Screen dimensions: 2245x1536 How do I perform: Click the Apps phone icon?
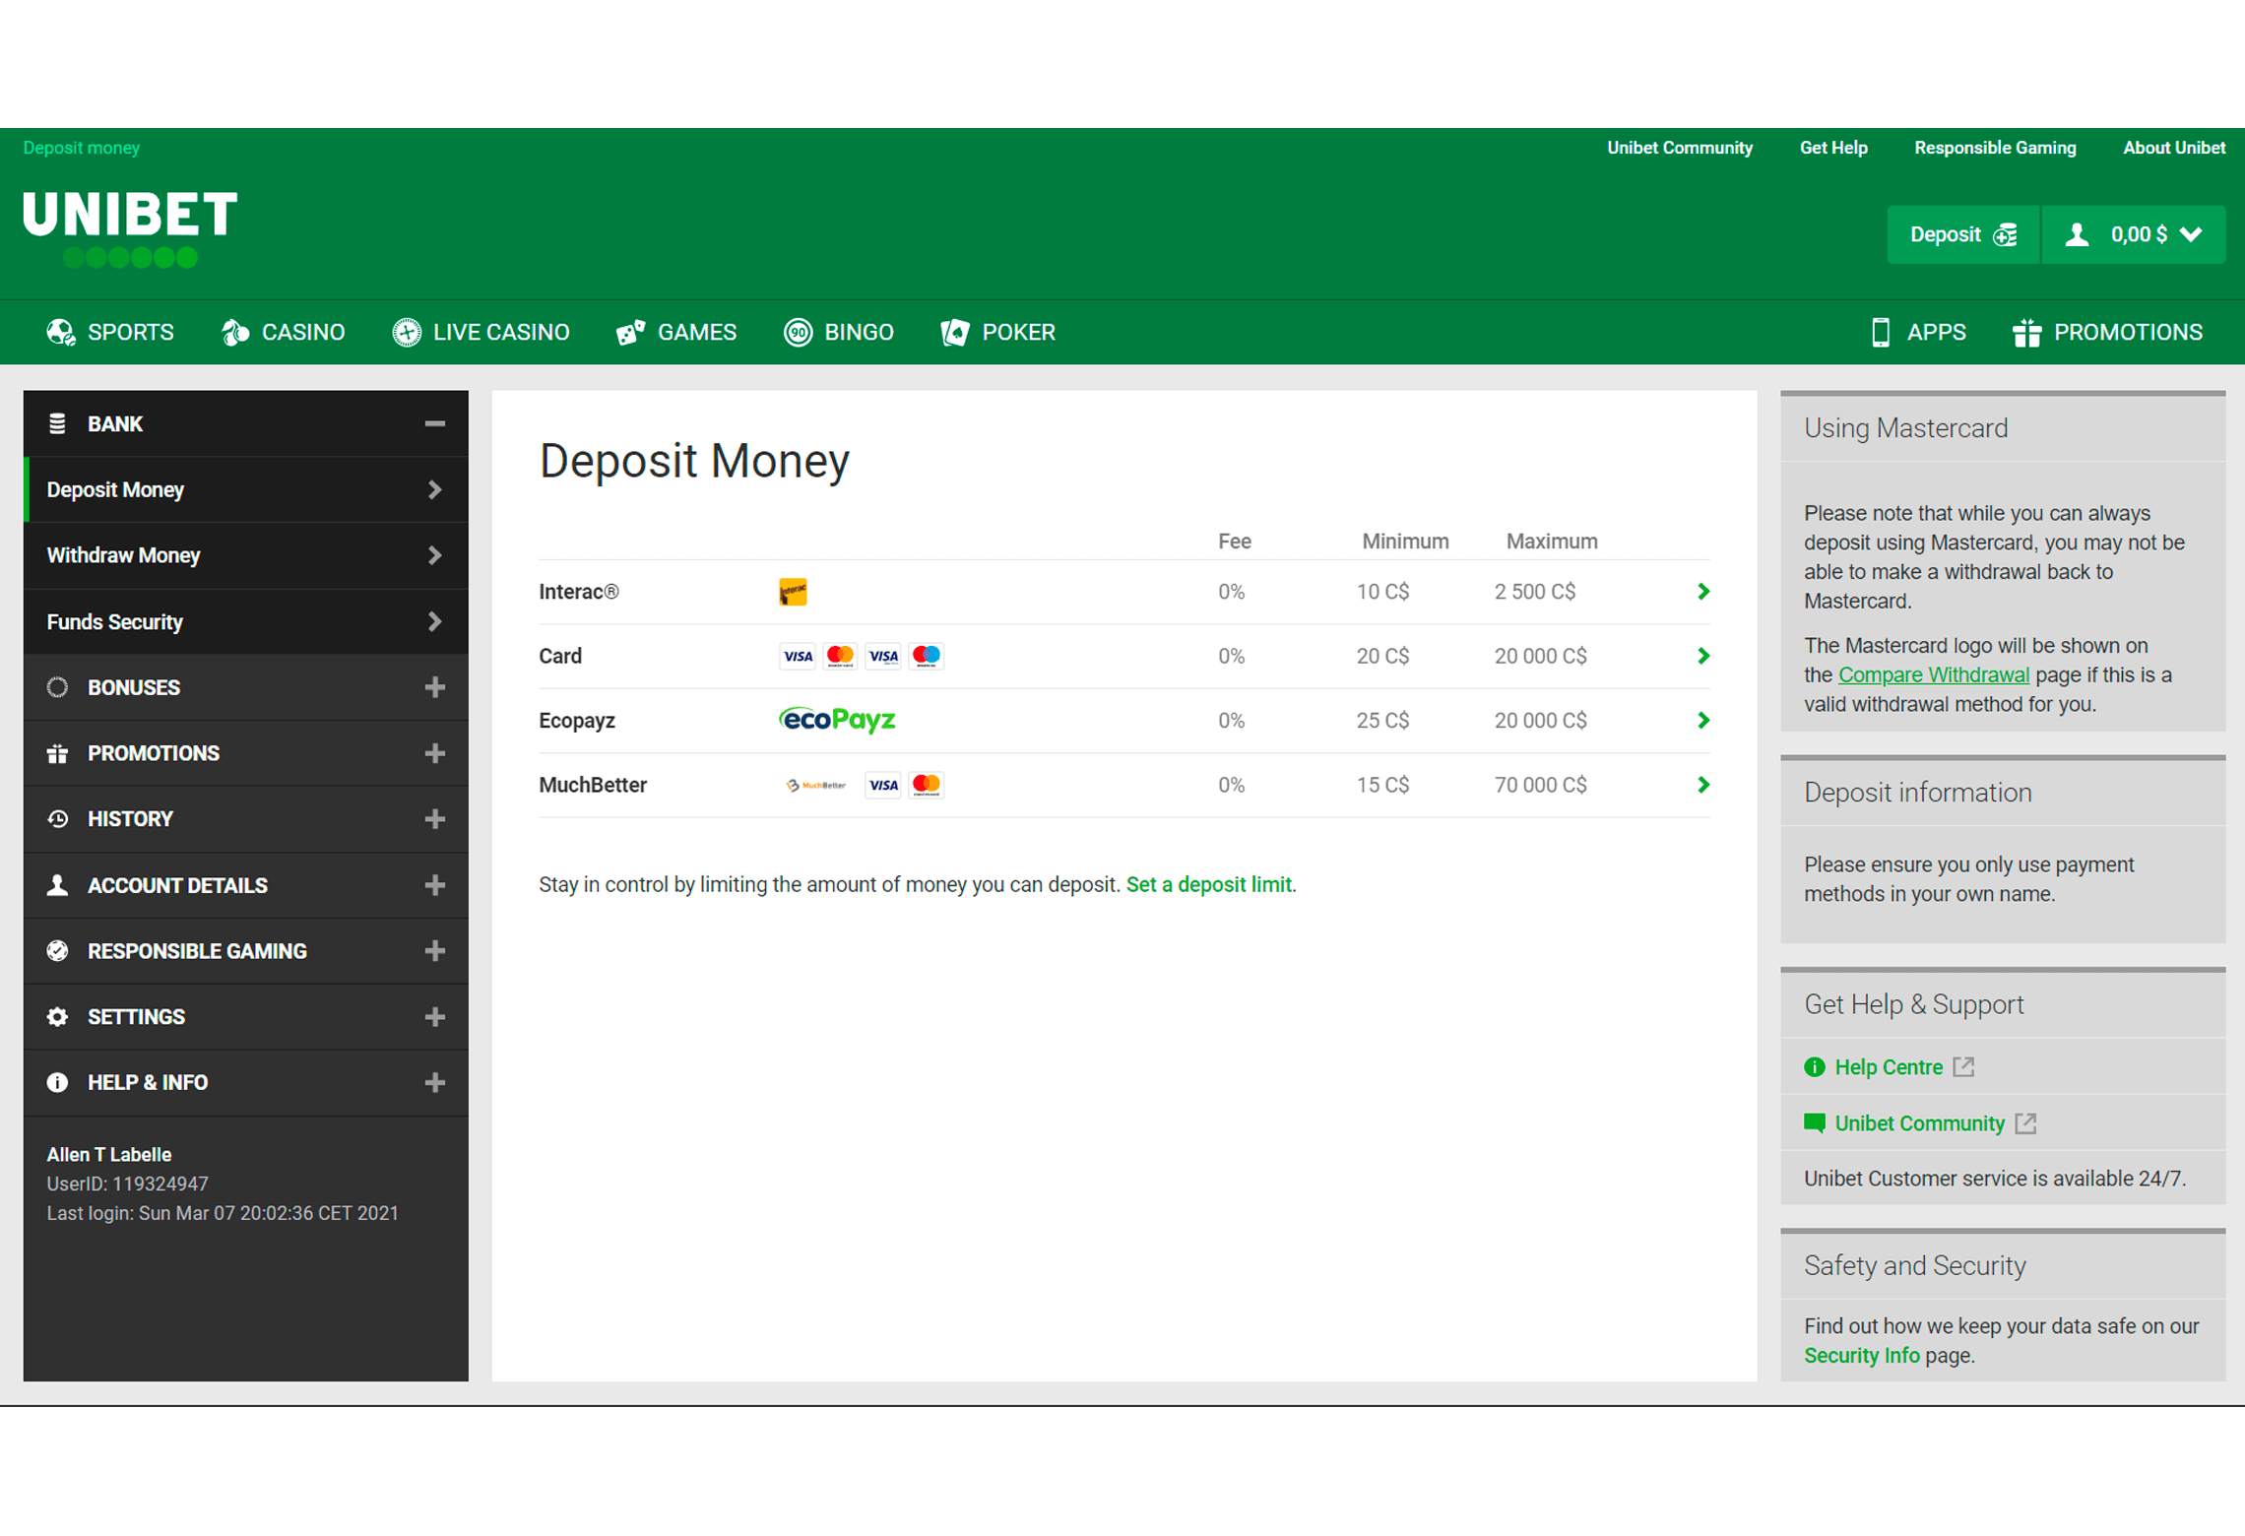click(x=1881, y=333)
